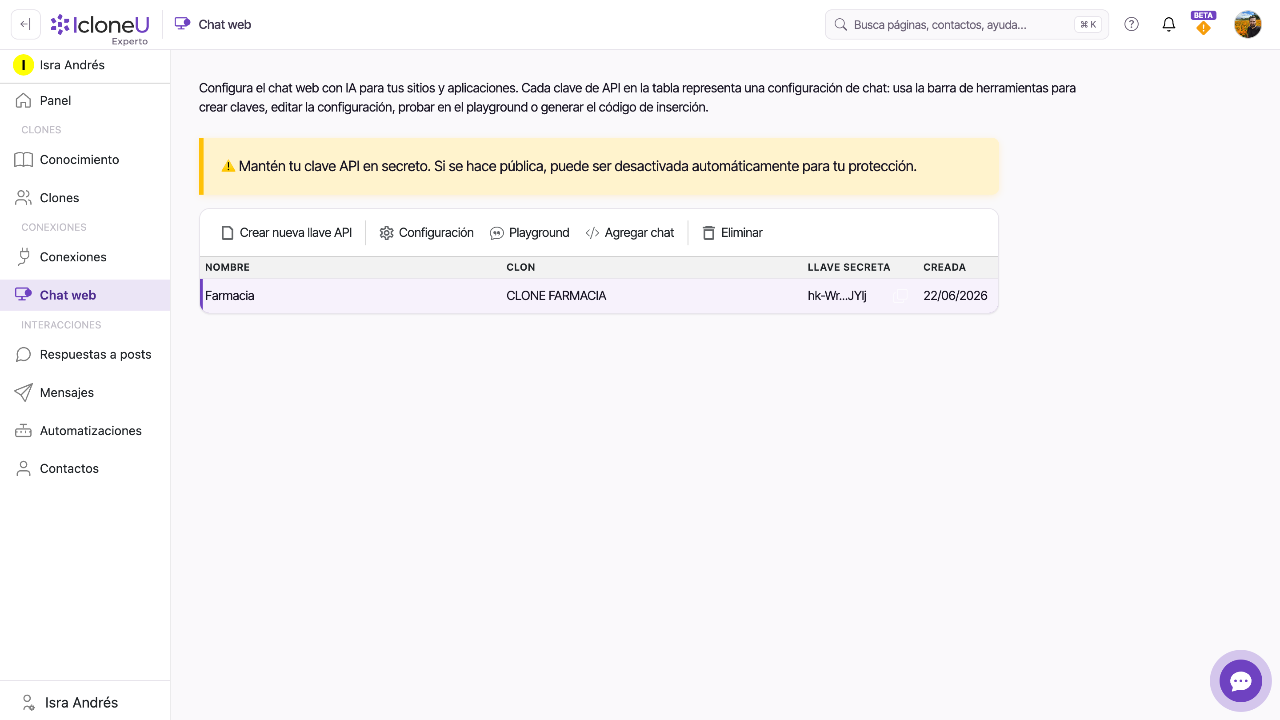
Task: Select Isra Andrés workspace at sidebar top
Action: click(85, 65)
